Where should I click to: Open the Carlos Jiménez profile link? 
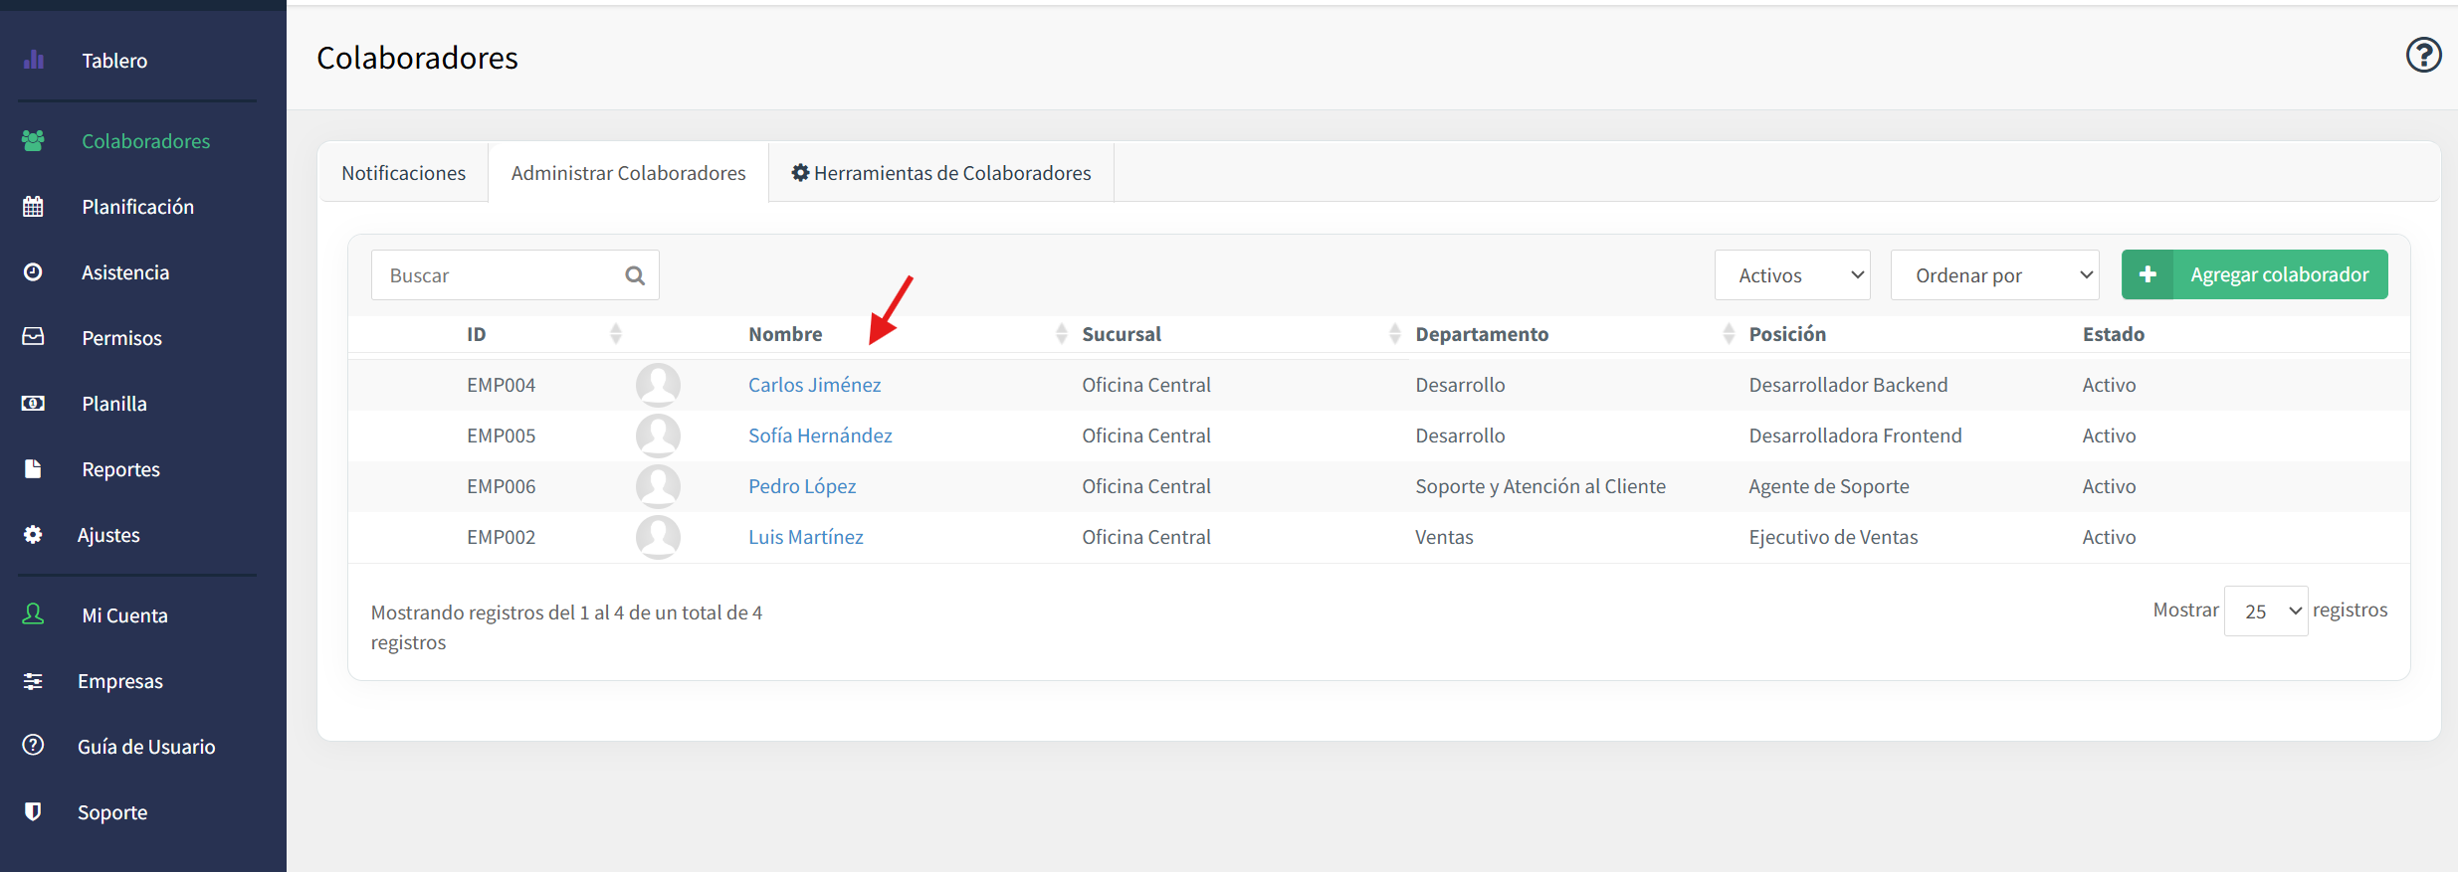tap(814, 385)
